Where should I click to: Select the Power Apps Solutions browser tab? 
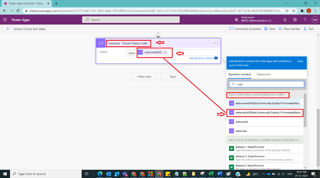tap(26, 3)
